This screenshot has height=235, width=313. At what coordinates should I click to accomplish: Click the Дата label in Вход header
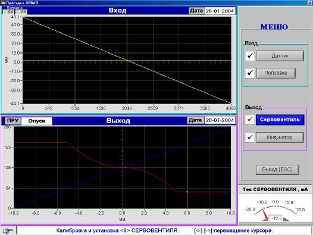pyautogui.click(x=196, y=11)
